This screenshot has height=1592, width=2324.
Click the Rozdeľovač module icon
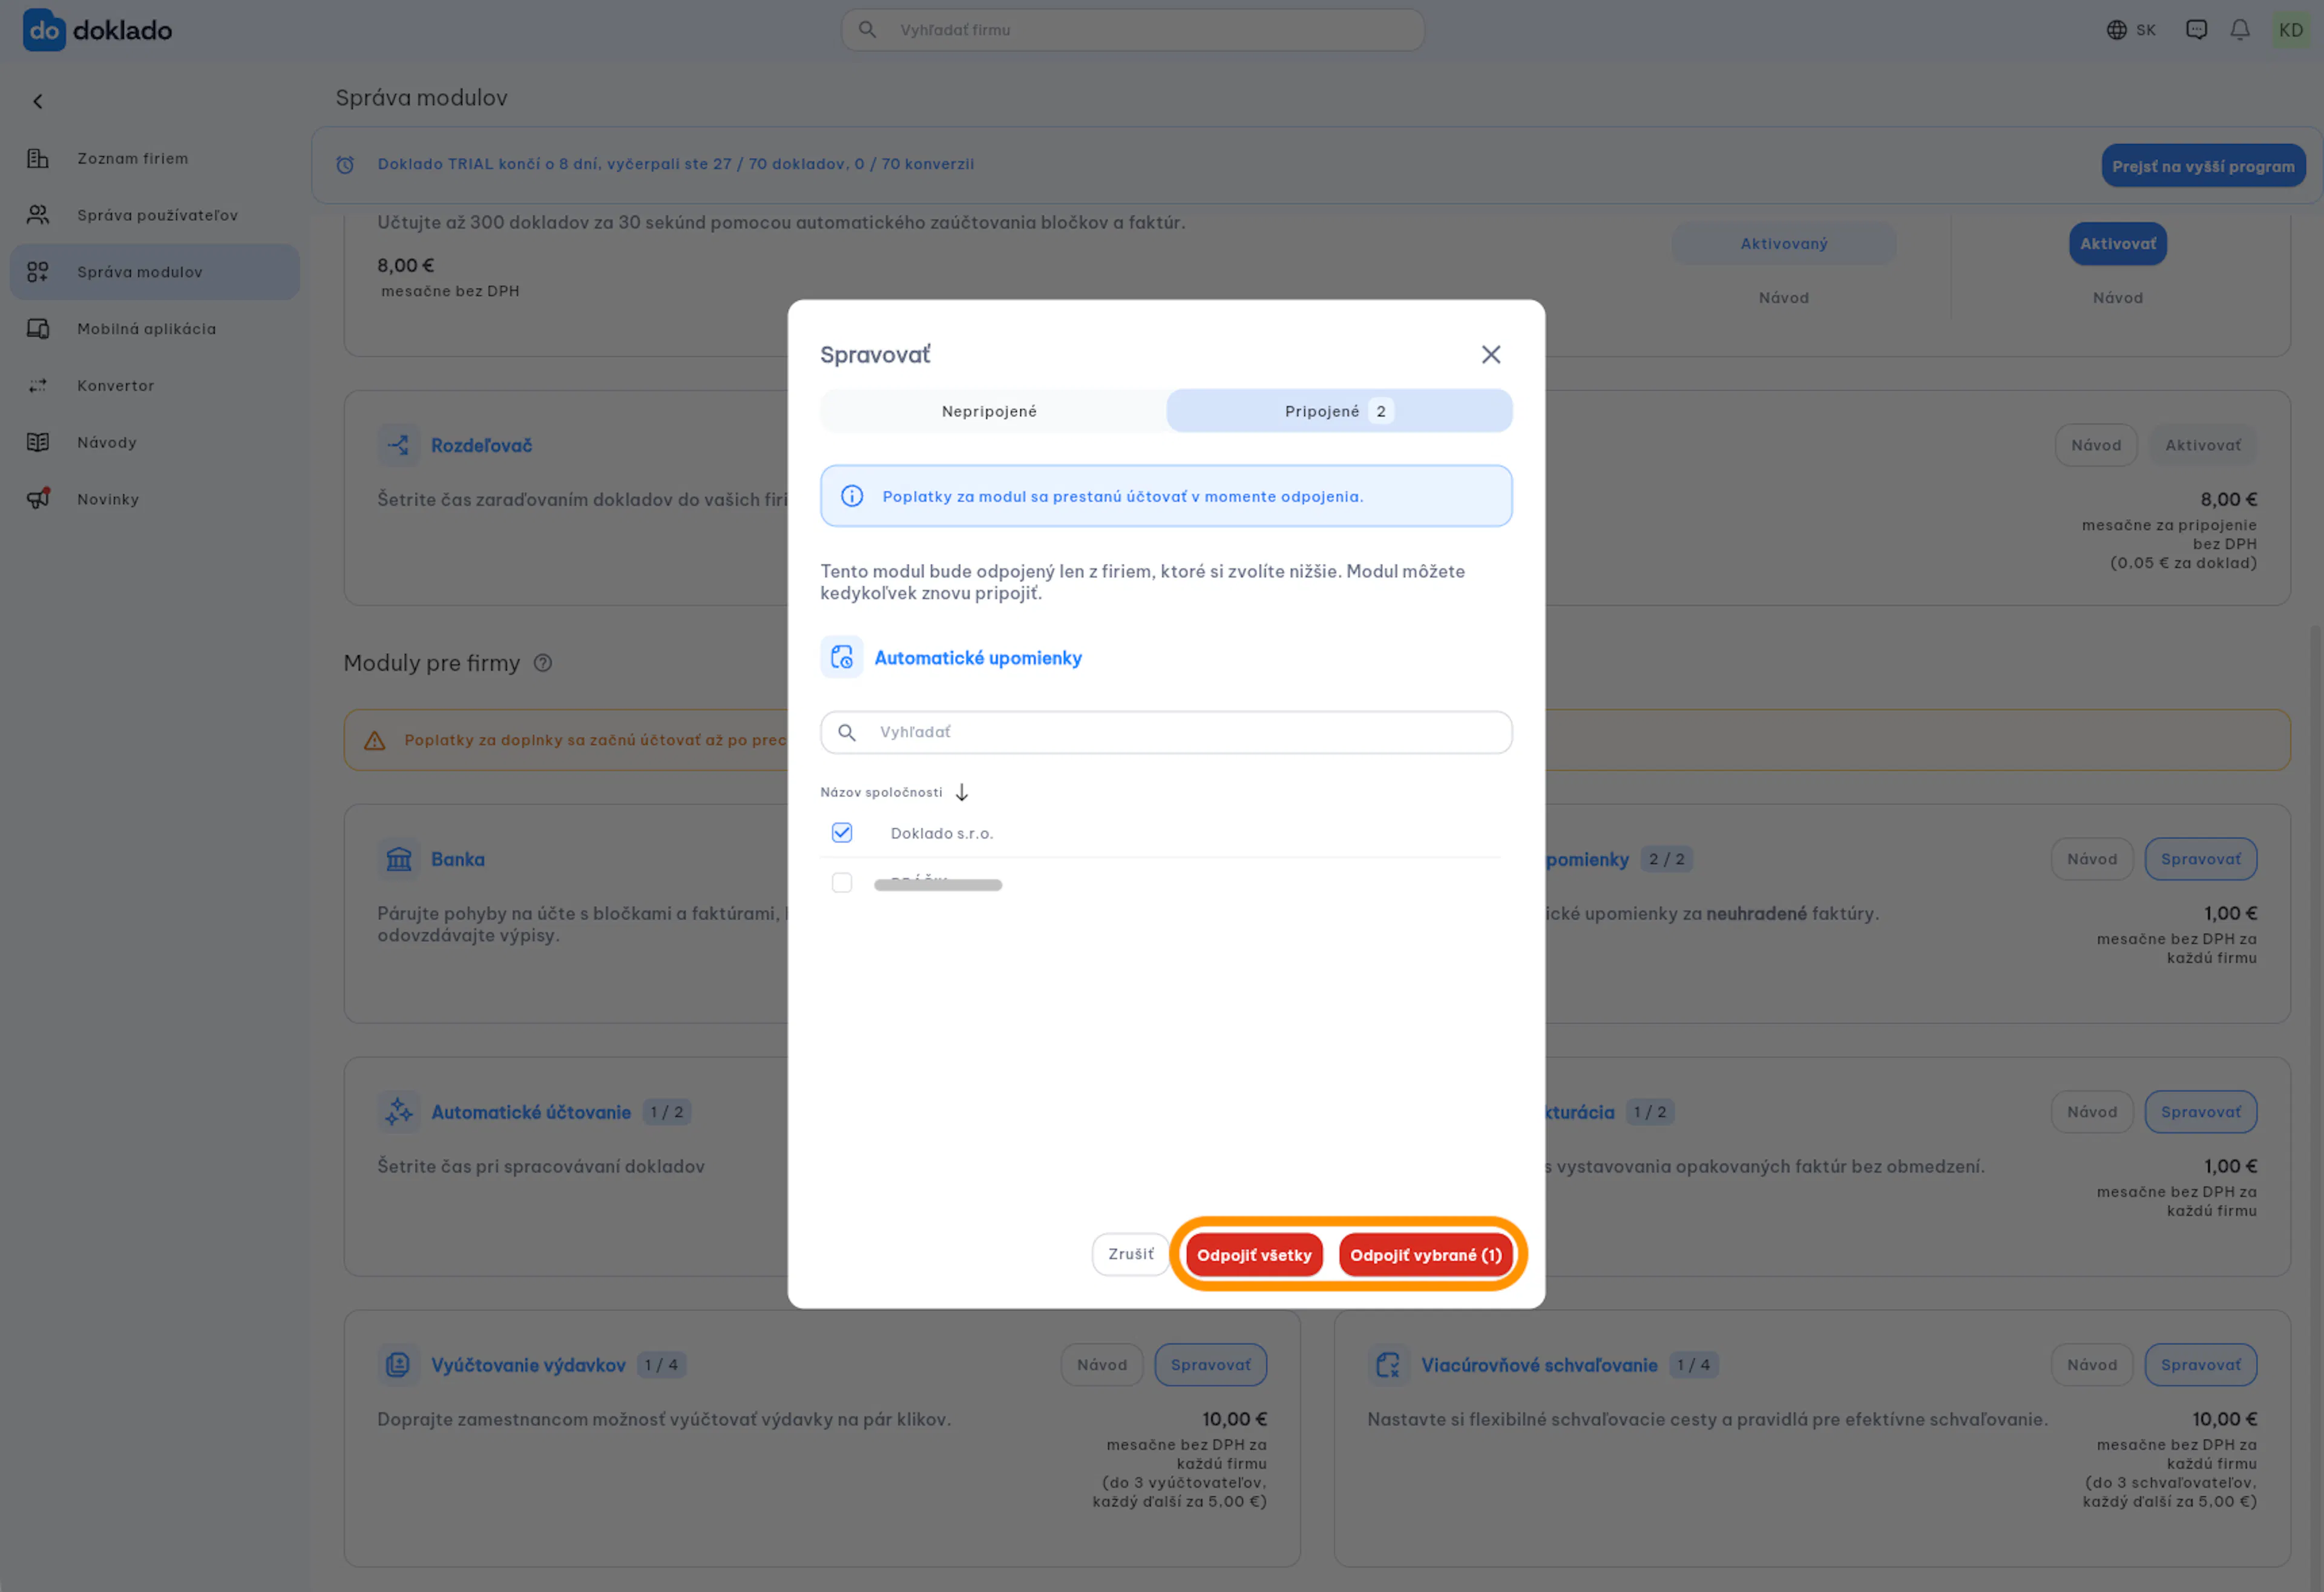(x=398, y=445)
